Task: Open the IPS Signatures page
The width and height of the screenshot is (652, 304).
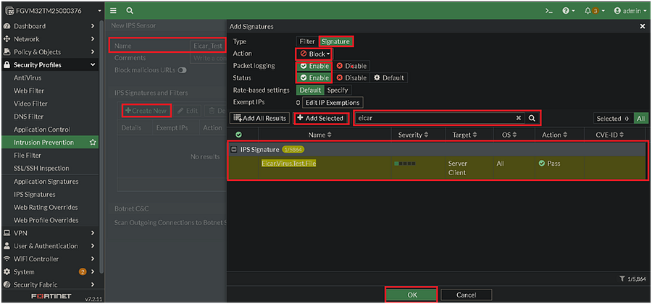Action: (x=35, y=195)
